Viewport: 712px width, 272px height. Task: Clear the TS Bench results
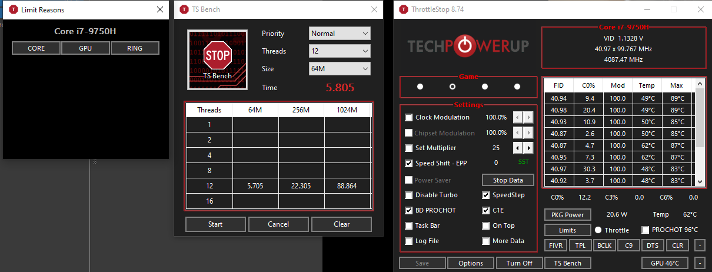[x=341, y=224]
